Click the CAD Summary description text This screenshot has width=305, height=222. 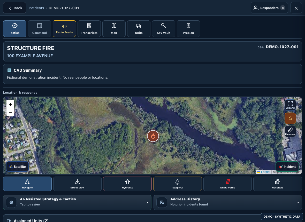(58, 77)
